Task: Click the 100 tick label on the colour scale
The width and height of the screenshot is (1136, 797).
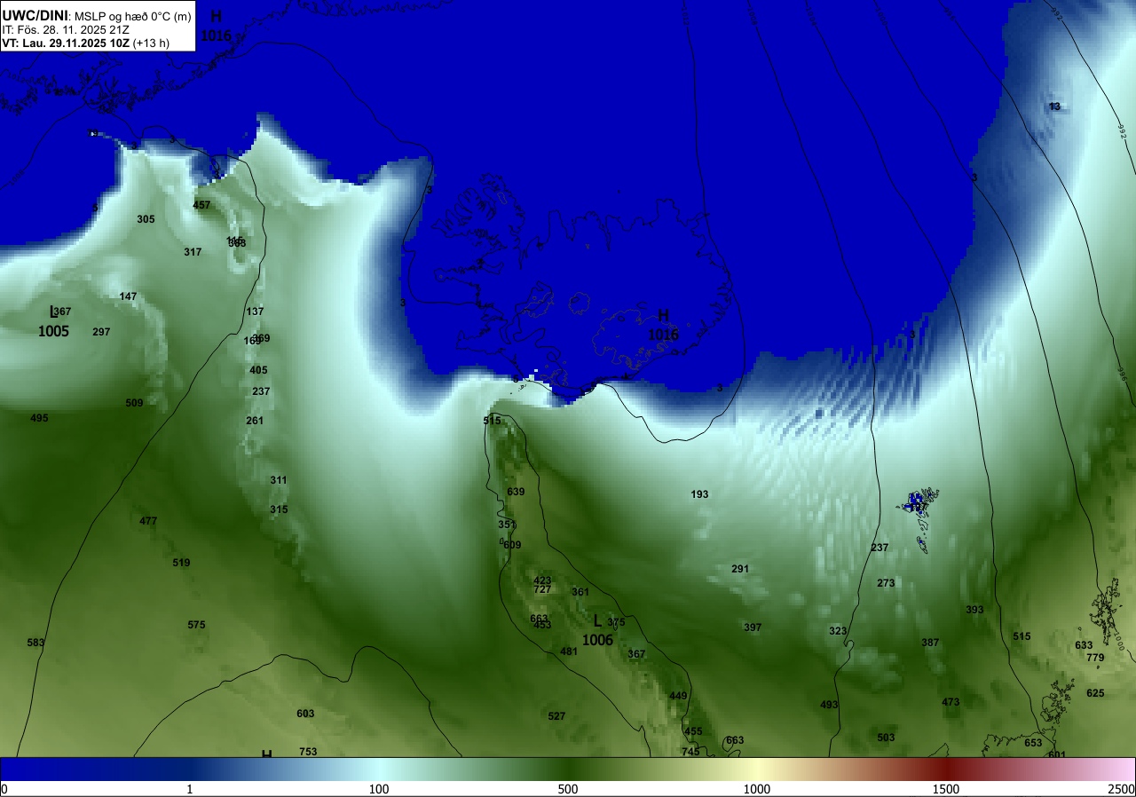Action: pos(379,789)
